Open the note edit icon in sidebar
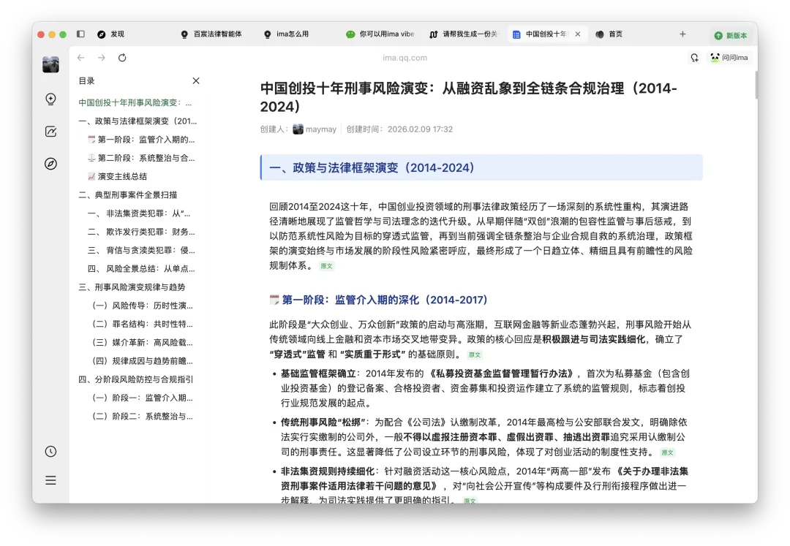 [51, 132]
